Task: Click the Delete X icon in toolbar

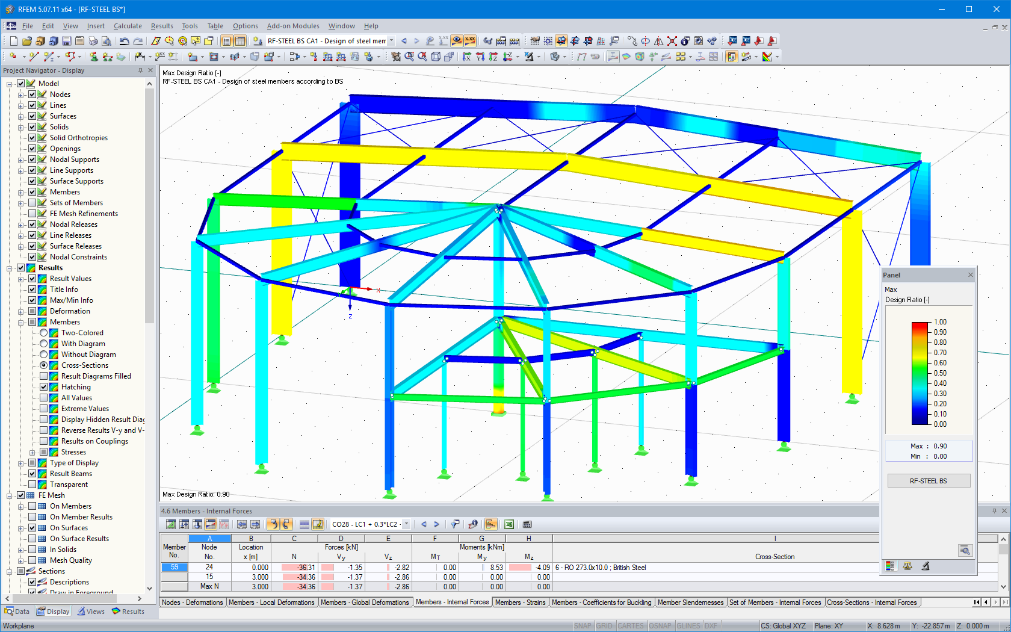Action: [672, 41]
